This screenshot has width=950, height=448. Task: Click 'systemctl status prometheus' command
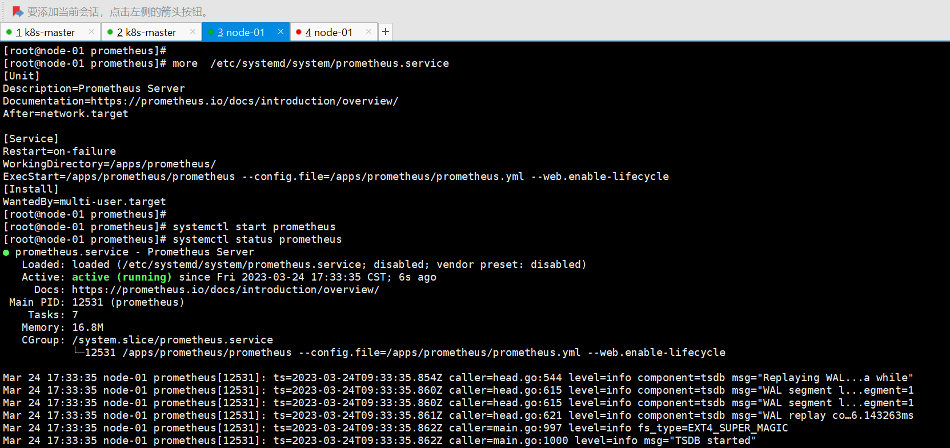257,239
